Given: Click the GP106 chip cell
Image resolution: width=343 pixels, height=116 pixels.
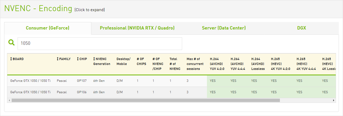Looking at the screenshot, I should [x=81, y=92].
